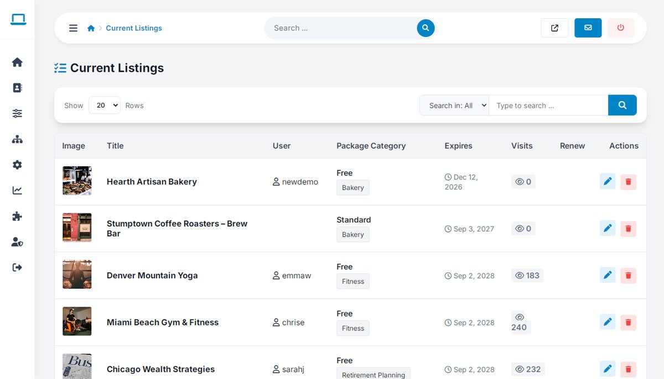
Task: Click Bakery category tag in Hearth row
Action: (353, 187)
